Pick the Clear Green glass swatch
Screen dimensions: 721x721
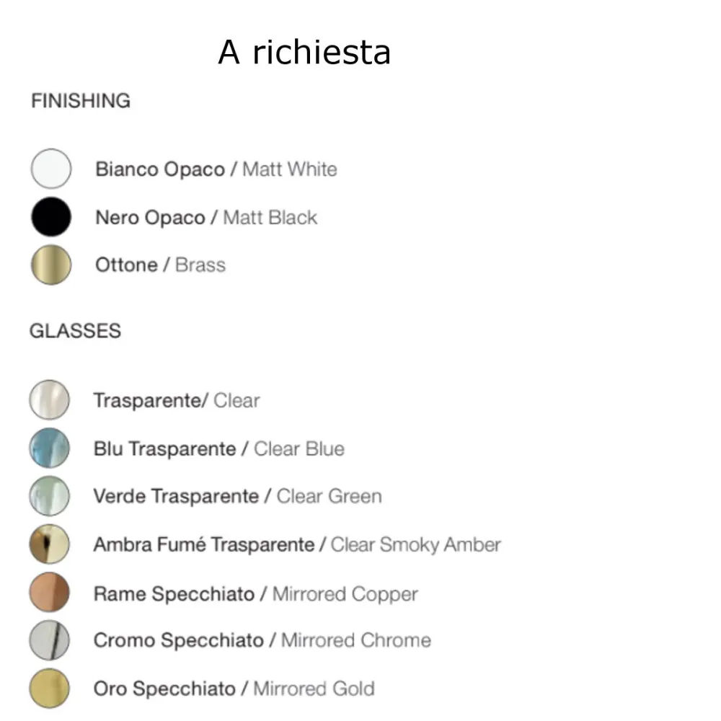tap(50, 497)
